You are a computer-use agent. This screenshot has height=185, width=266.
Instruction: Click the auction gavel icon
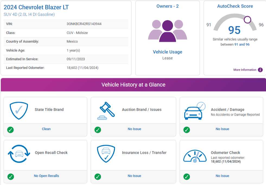(106, 111)
